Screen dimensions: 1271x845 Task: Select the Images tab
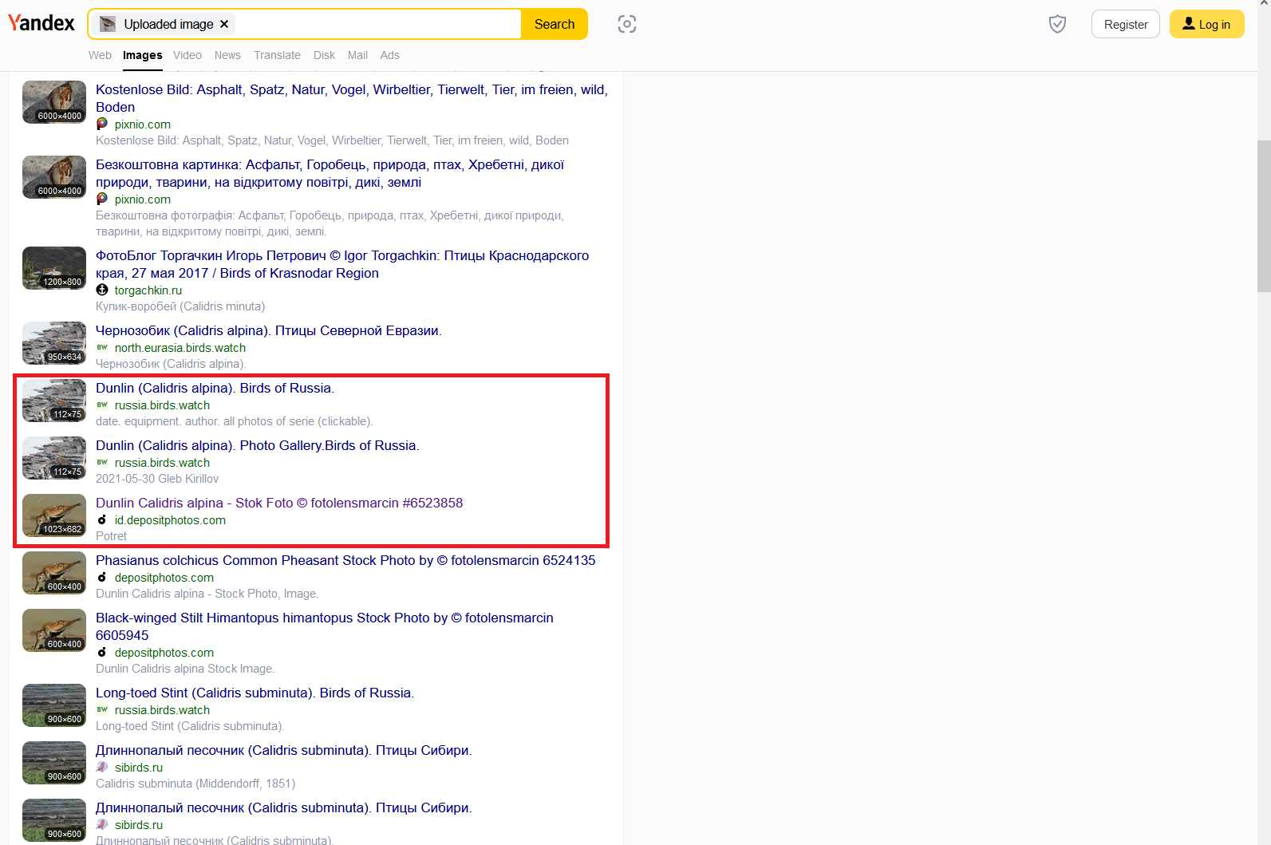point(142,55)
